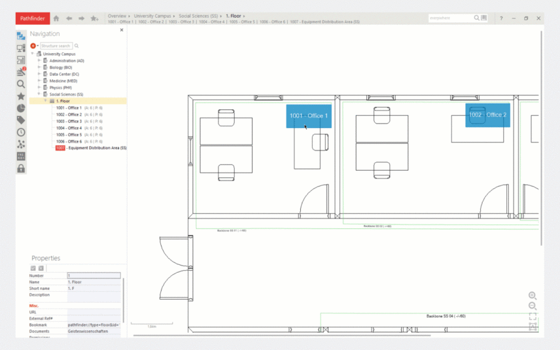Click the magnifier in global search box
560x350 pixels.
(x=476, y=18)
